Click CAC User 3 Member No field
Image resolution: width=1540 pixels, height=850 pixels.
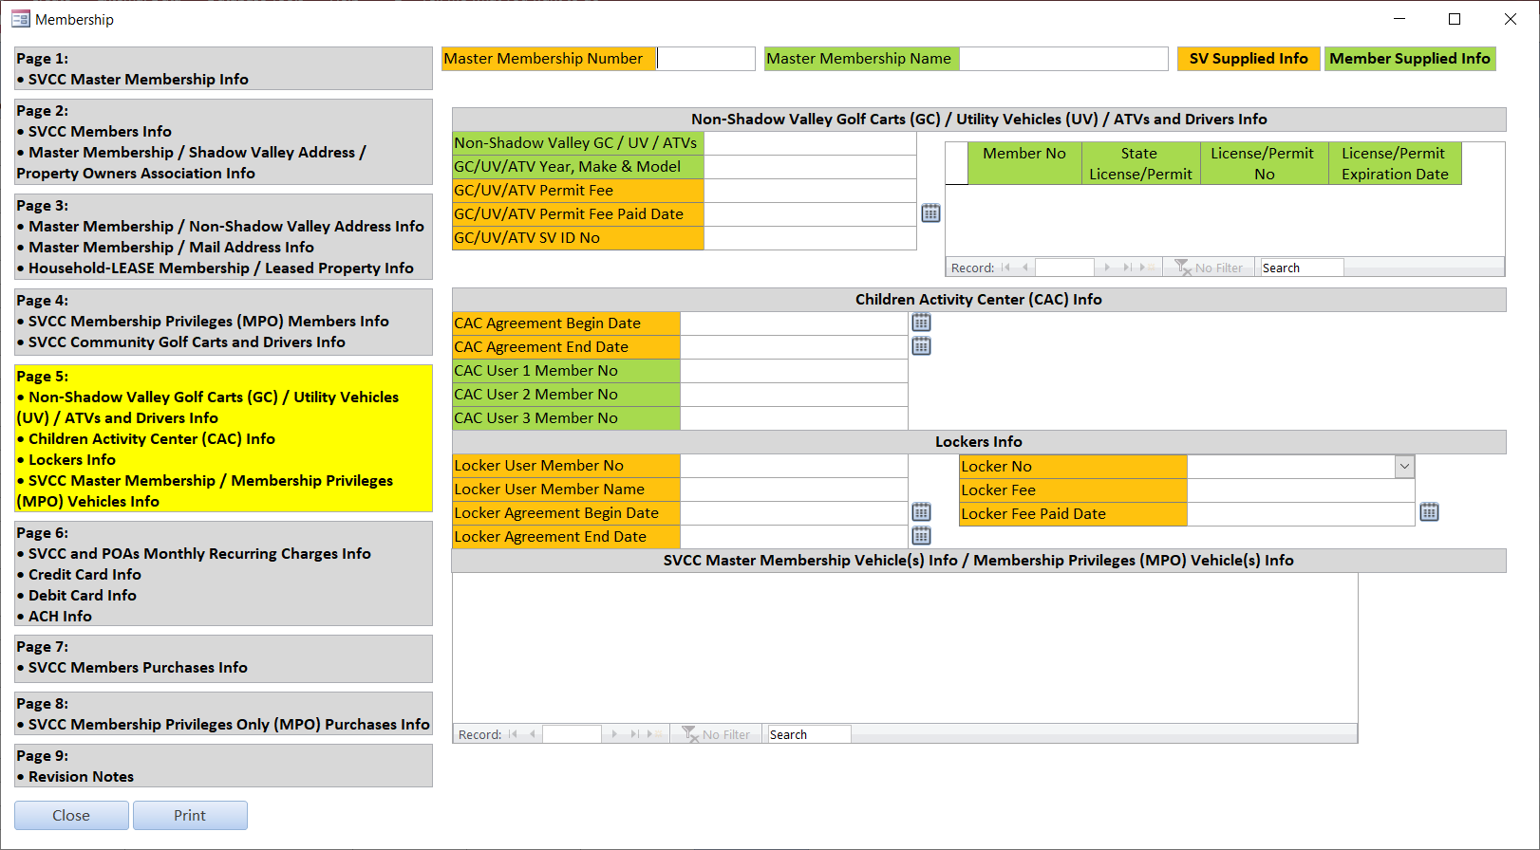coord(794,418)
